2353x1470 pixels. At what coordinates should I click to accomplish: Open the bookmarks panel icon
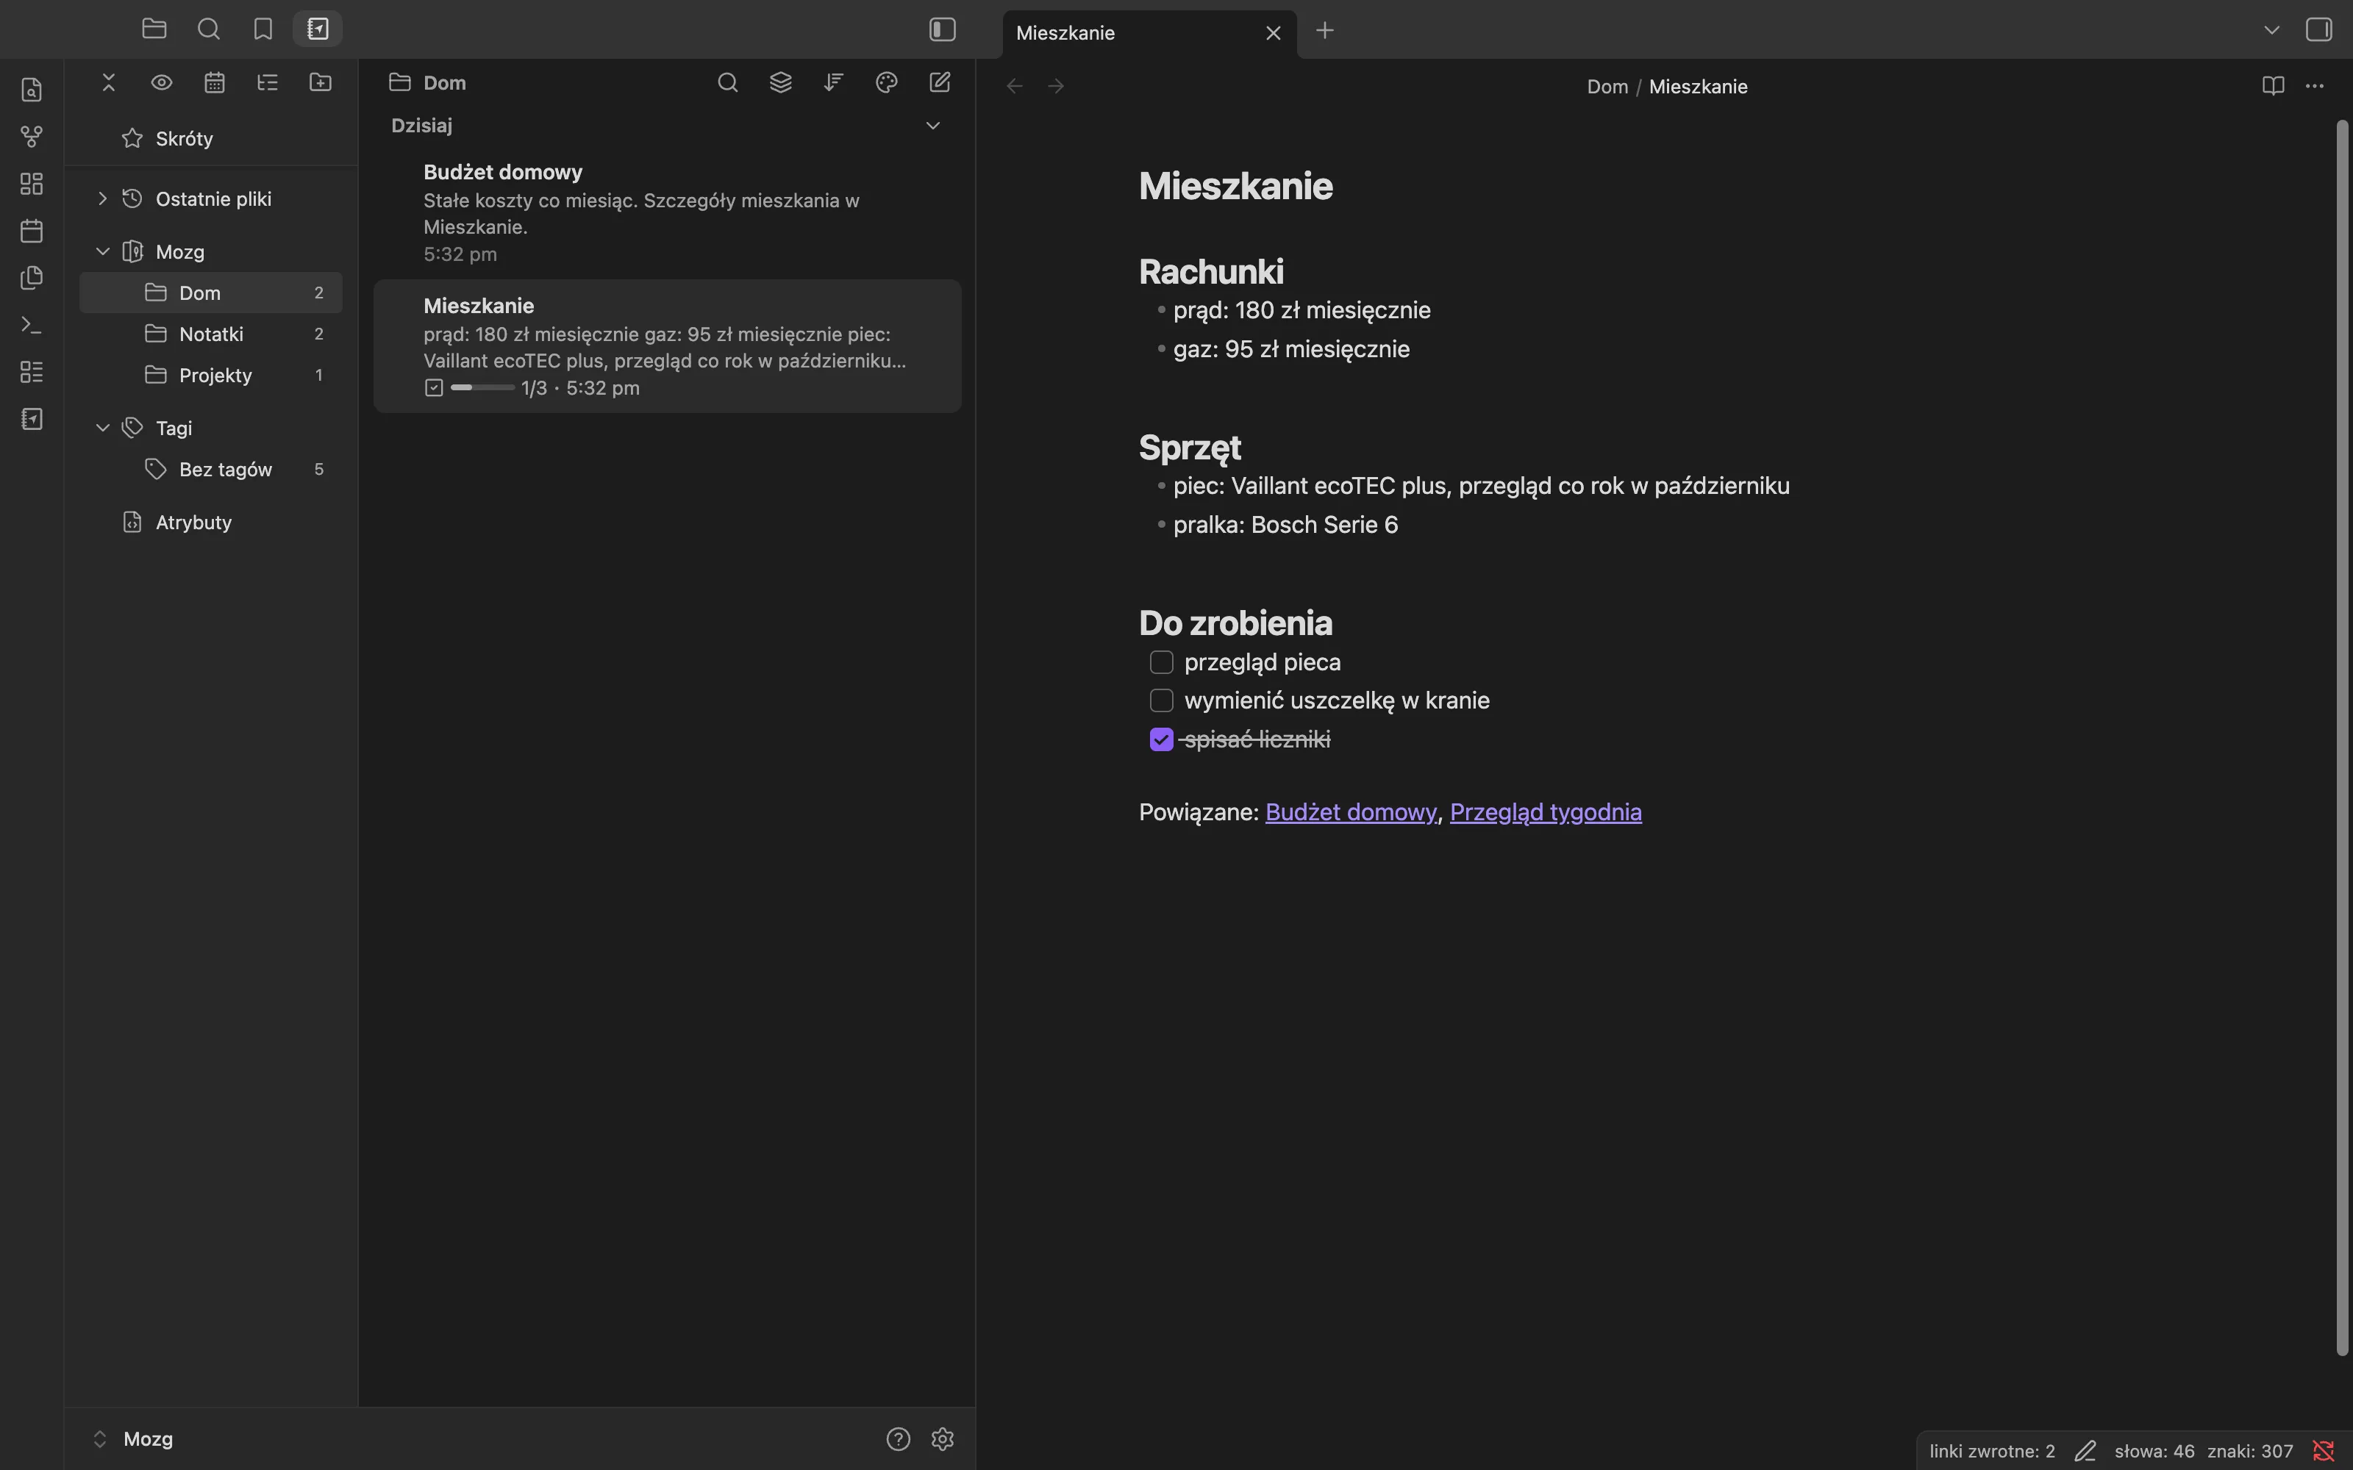[x=263, y=29]
